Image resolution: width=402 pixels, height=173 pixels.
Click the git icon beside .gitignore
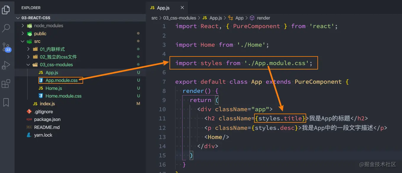pyautogui.click(x=29, y=111)
